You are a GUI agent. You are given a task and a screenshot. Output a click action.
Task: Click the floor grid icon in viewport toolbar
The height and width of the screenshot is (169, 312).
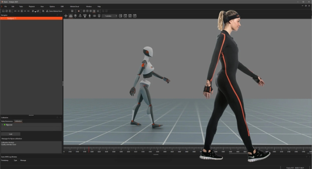coord(71,16)
